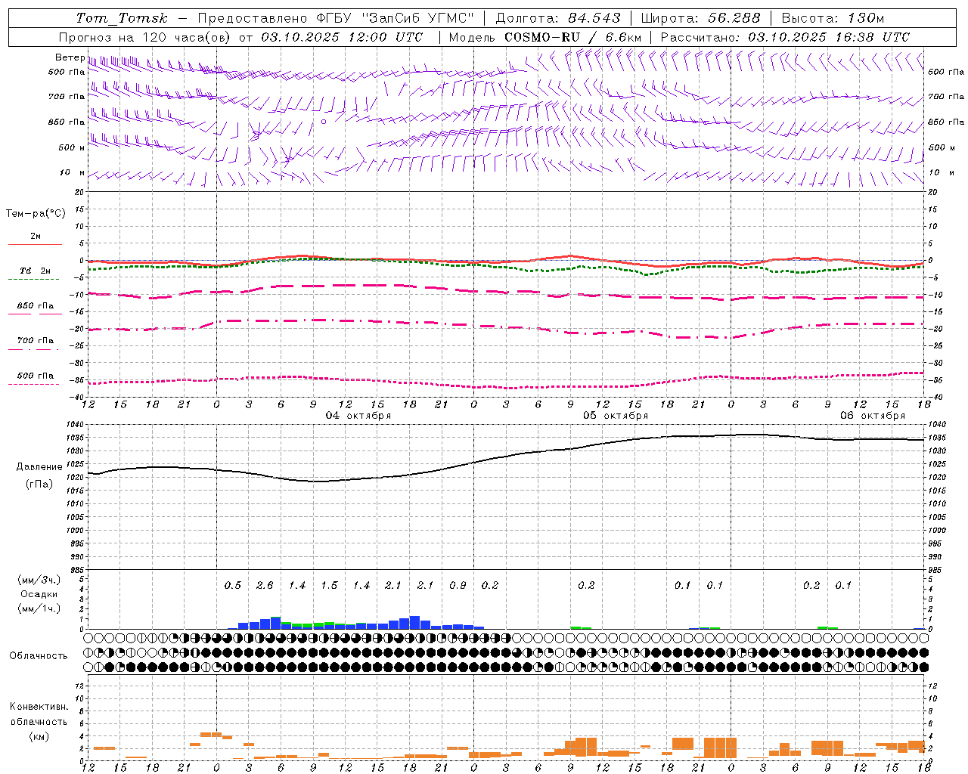
Task: Click the 04 октября date label
Action: coord(358,416)
